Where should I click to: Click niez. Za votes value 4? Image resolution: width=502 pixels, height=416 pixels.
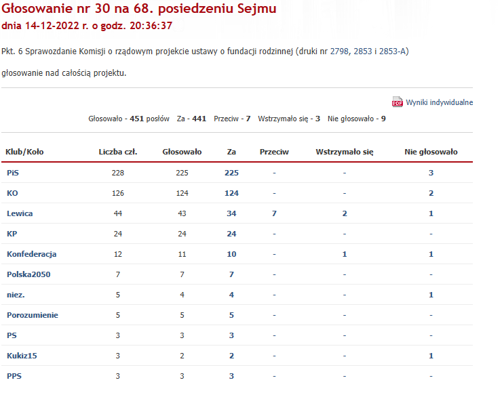tap(231, 295)
